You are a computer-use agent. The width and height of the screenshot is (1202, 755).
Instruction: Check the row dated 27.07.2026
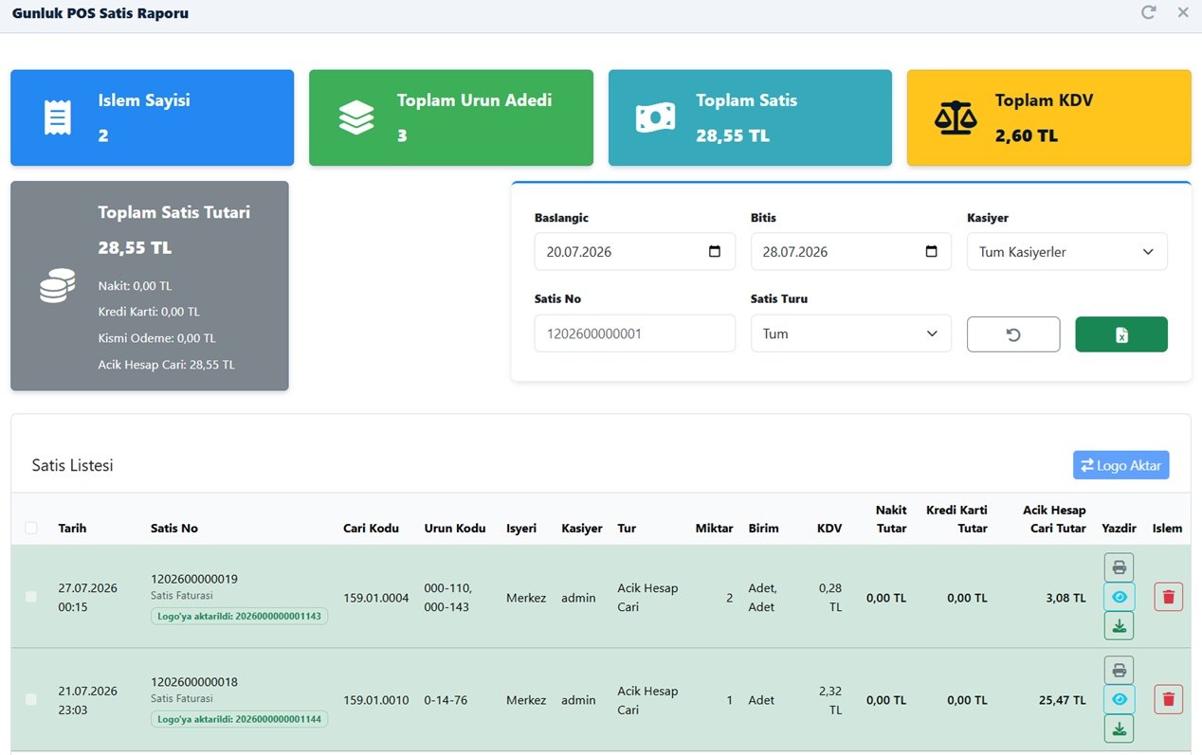(x=31, y=597)
